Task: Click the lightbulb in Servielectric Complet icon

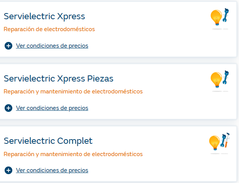Action: click(214, 143)
